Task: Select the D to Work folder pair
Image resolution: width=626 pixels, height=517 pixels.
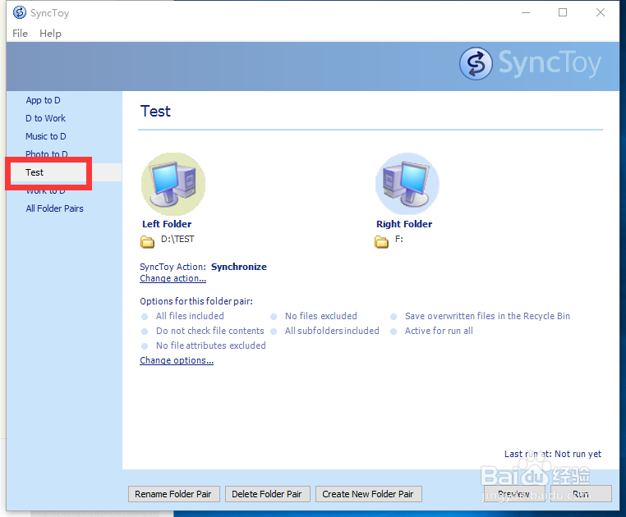Action: pos(45,118)
